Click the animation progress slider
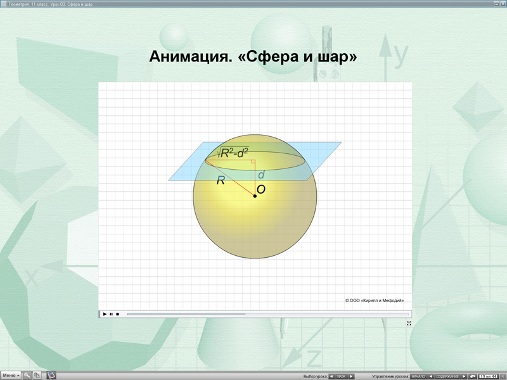The height and width of the screenshot is (380, 507). pyautogui.click(x=266, y=314)
